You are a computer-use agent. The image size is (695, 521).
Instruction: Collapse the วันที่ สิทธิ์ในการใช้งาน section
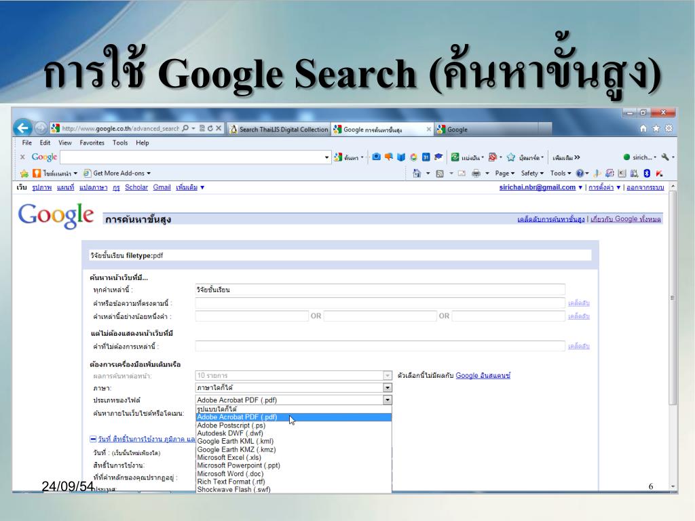tap(93, 439)
